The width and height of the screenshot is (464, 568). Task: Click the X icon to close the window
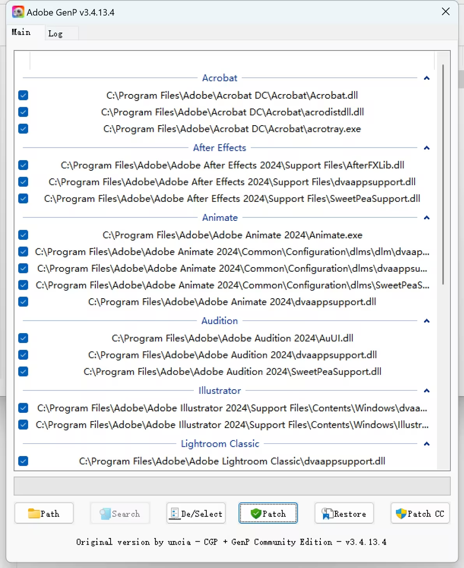(445, 12)
